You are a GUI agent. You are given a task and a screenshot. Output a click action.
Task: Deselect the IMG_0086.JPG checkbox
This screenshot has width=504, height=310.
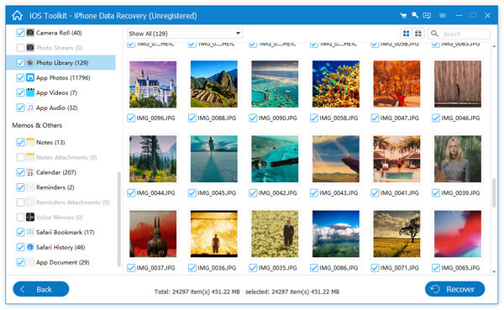314,268
